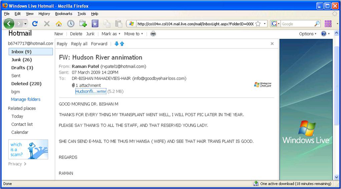This screenshot has width=341, height=189.
Task: Click the print icon in Hotmail toolbar
Action: 153,34
